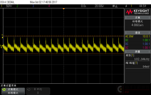Click the orange trigger position marker at top
151x95 pixels.
tap(64, 9)
